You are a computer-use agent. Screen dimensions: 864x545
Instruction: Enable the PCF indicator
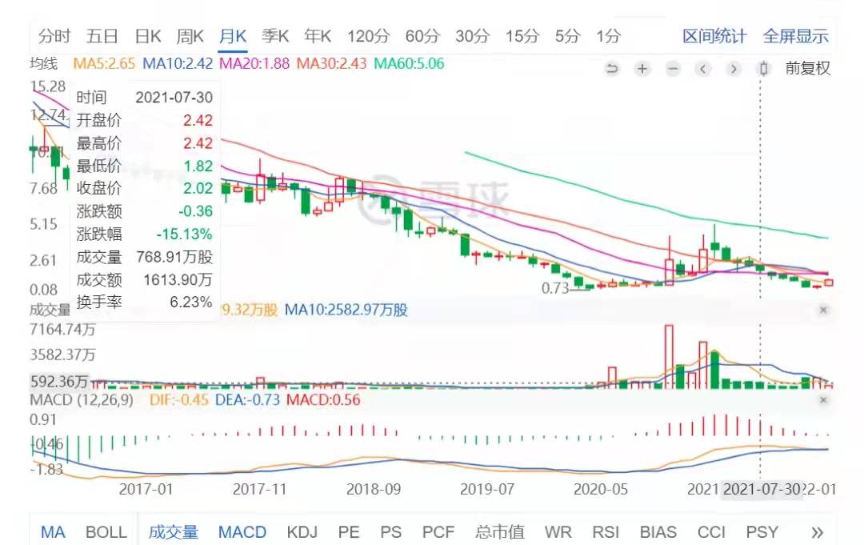pos(438,532)
